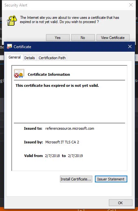The height and width of the screenshot is (211, 138).
Task: Open the Certification Path tab
Action: (x=52, y=58)
